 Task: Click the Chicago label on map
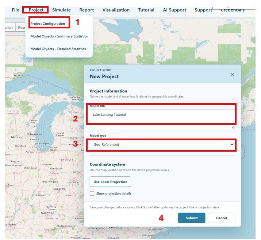[38, 147]
